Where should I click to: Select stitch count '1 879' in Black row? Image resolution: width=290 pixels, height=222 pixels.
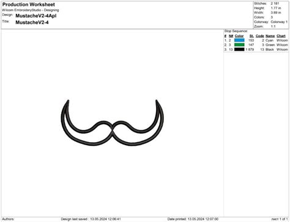tap(250, 49)
